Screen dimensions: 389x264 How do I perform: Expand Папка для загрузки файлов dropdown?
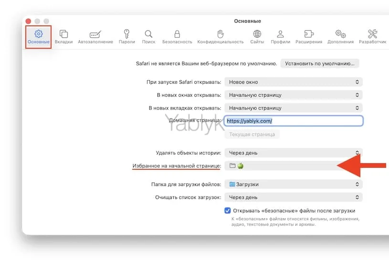[294, 184]
